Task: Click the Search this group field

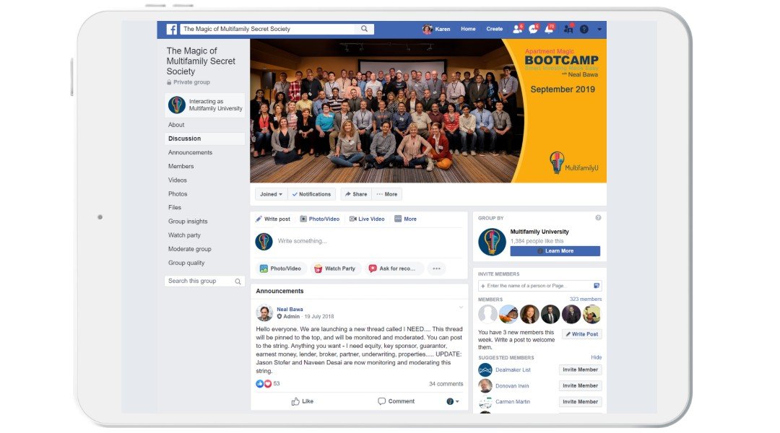Action: click(204, 281)
